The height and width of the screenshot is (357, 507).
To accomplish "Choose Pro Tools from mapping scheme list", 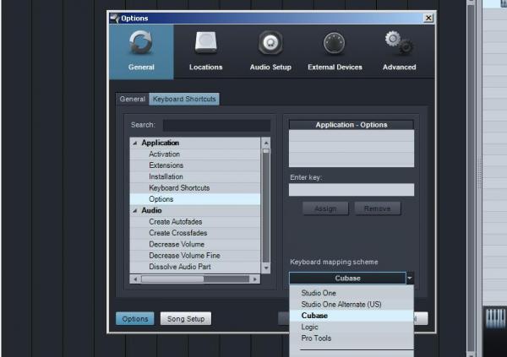I will [x=316, y=338].
